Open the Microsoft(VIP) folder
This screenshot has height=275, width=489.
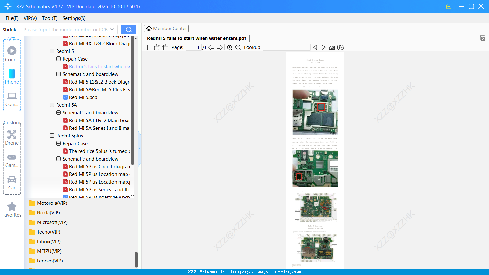pyautogui.click(x=48, y=222)
